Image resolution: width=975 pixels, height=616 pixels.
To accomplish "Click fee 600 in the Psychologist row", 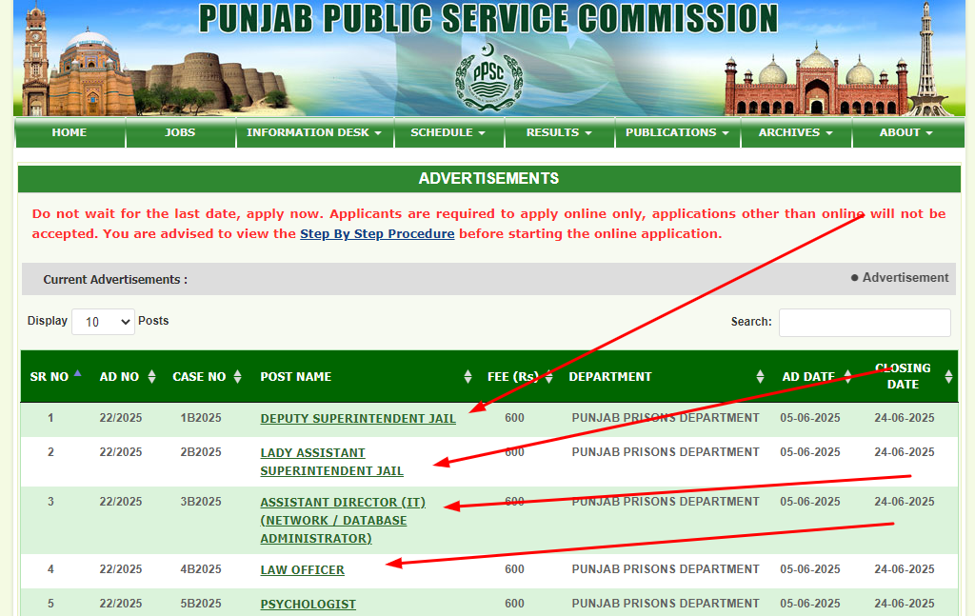I will tap(514, 604).
